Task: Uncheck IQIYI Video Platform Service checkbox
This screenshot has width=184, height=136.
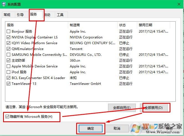Action: point(8,43)
